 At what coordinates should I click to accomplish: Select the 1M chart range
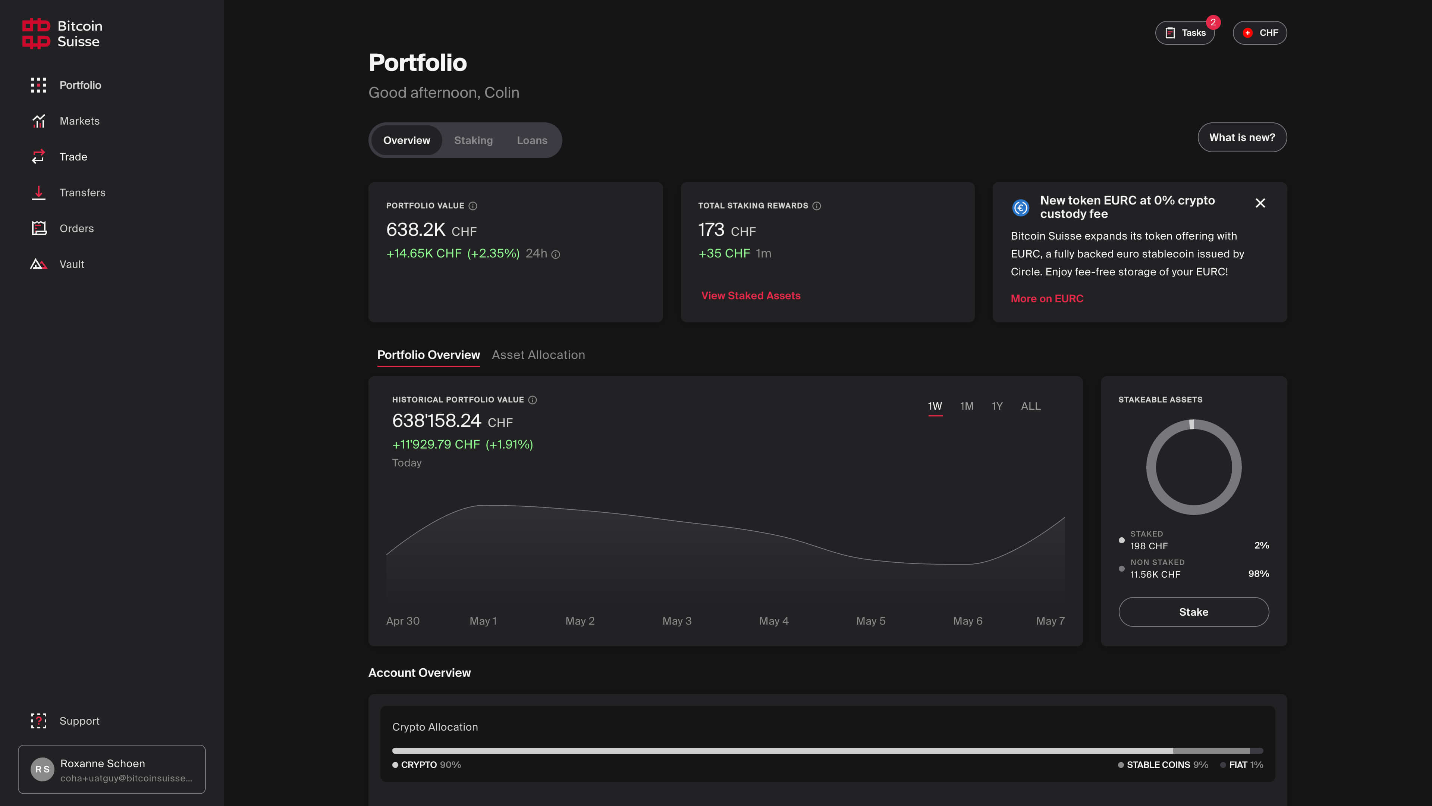[x=967, y=406]
